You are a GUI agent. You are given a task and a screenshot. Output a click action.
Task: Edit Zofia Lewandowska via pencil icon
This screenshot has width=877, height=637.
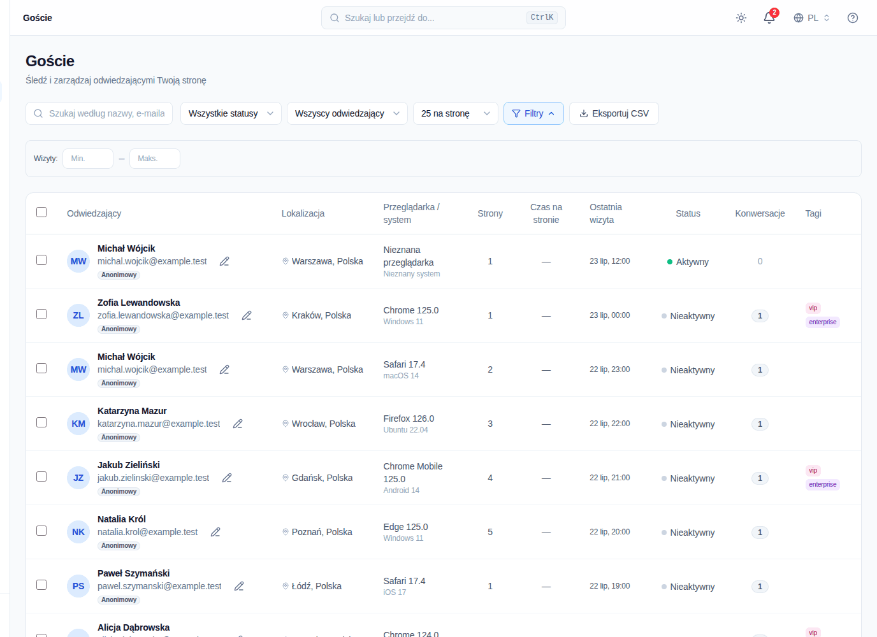(247, 315)
